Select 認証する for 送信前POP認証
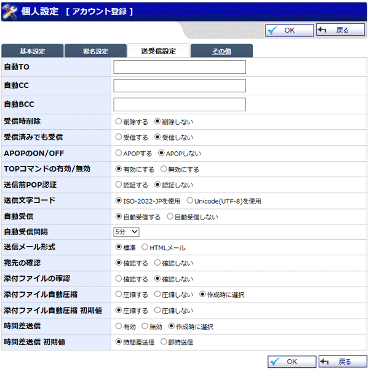This screenshot has width=369, height=369. pyautogui.click(x=118, y=184)
